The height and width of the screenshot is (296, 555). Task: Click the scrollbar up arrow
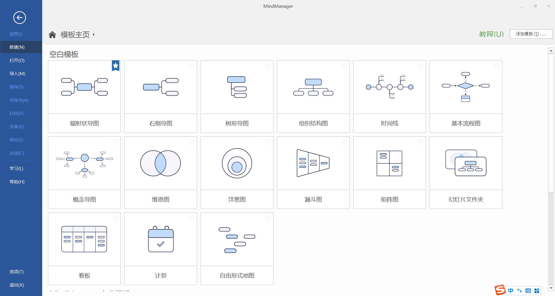pos(551,51)
